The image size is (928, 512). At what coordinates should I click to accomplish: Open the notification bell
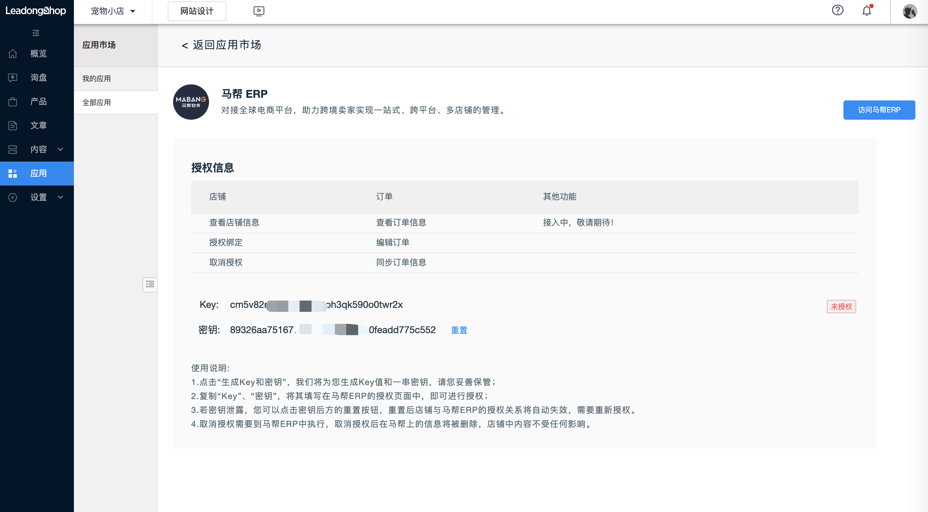pos(866,11)
